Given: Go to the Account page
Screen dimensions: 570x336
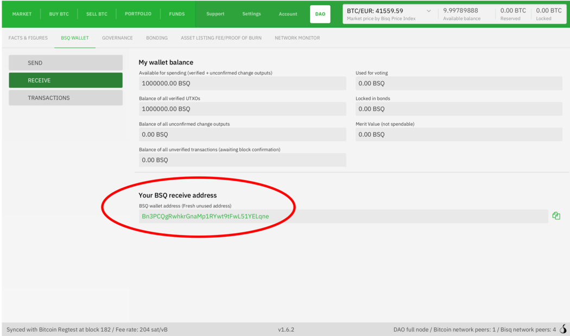Looking at the screenshot, I should [x=288, y=14].
